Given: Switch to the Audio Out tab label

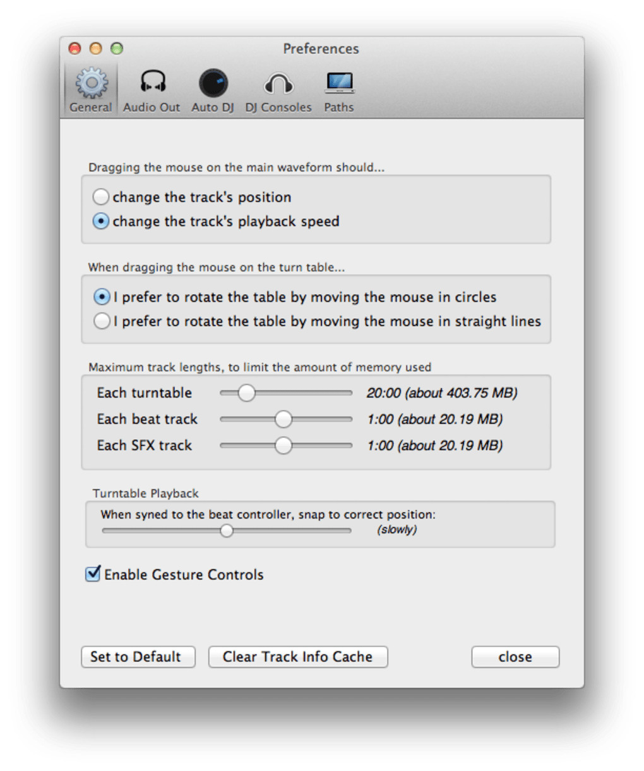Looking at the screenshot, I should click(152, 107).
